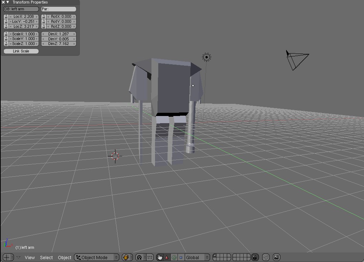The width and height of the screenshot is (364, 262).
Task: Enable the translate manipulator red triangle
Action: pyautogui.click(x=167, y=257)
